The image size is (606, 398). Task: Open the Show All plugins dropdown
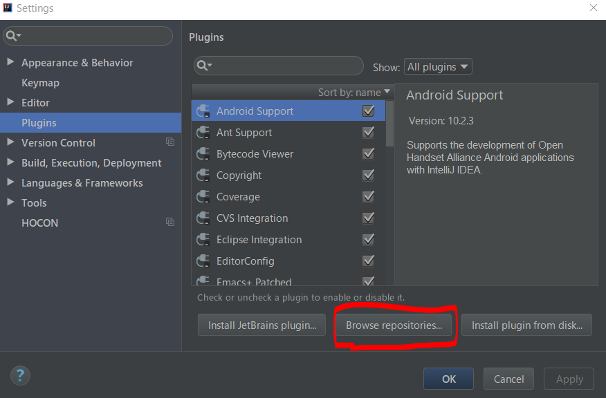click(438, 67)
